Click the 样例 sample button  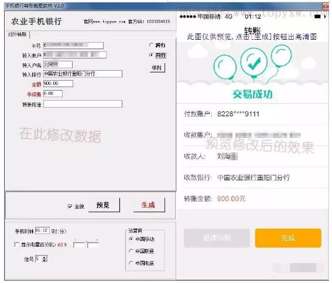coord(157,68)
